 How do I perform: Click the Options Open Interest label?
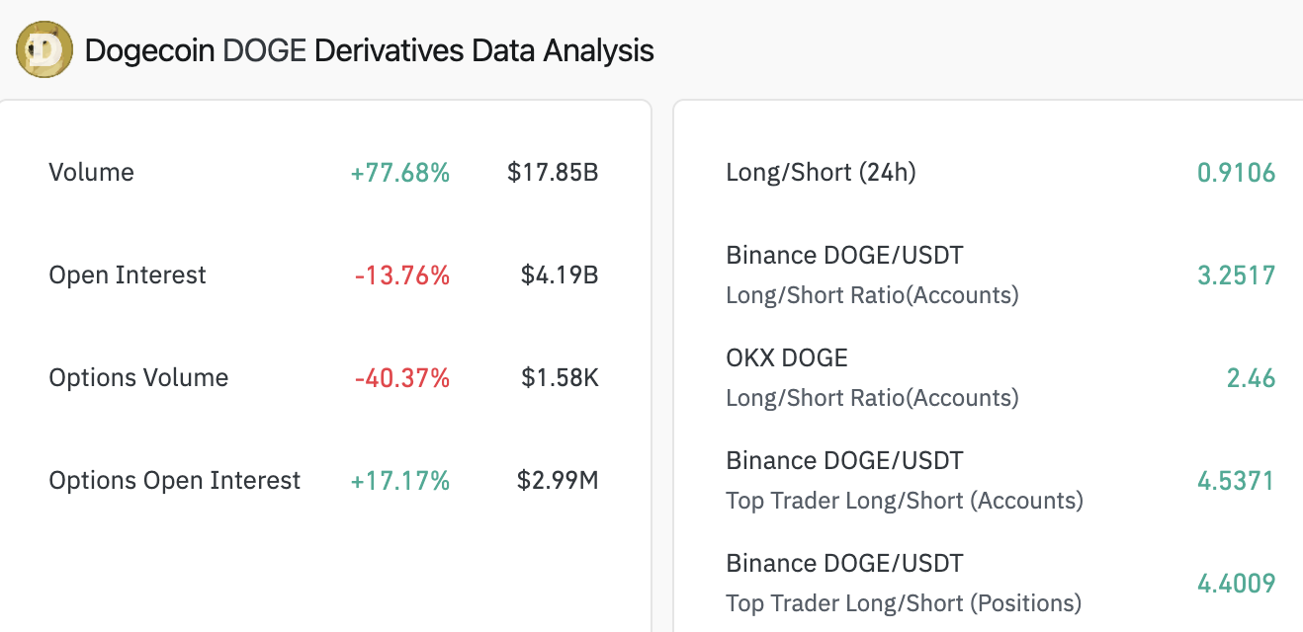(x=175, y=480)
